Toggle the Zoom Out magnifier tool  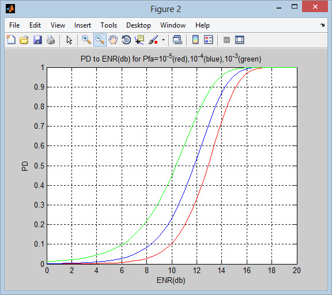pos(100,40)
